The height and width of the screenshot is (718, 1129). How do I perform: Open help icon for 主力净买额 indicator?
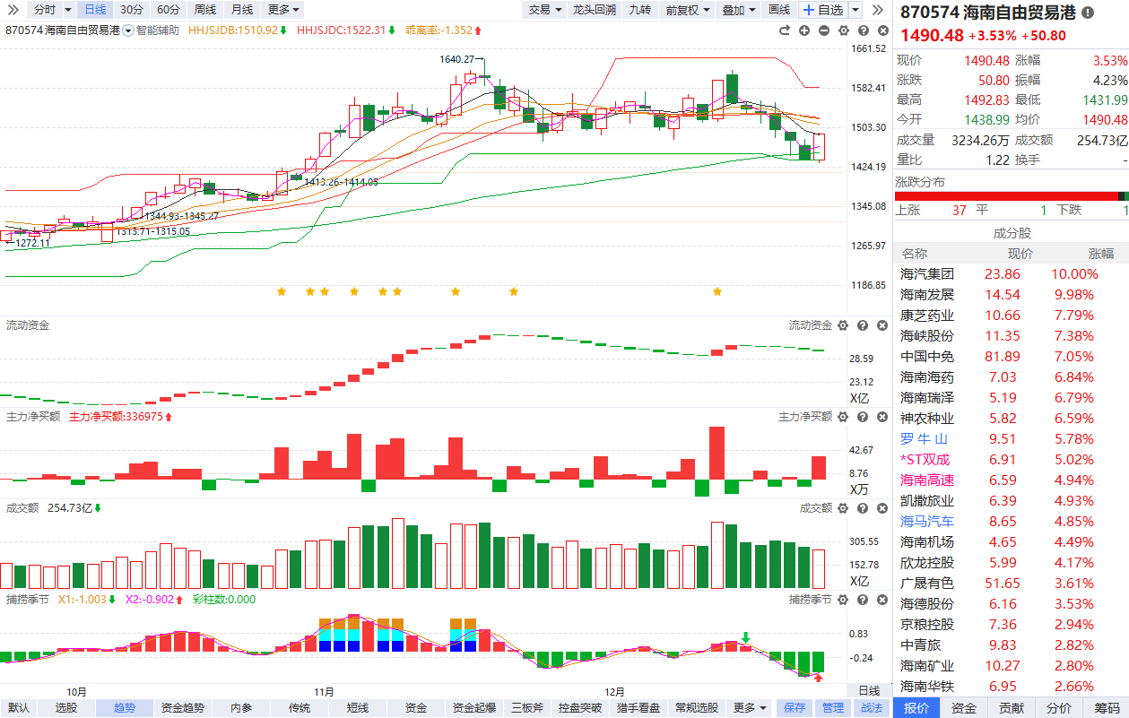click(x=861, y=417)
